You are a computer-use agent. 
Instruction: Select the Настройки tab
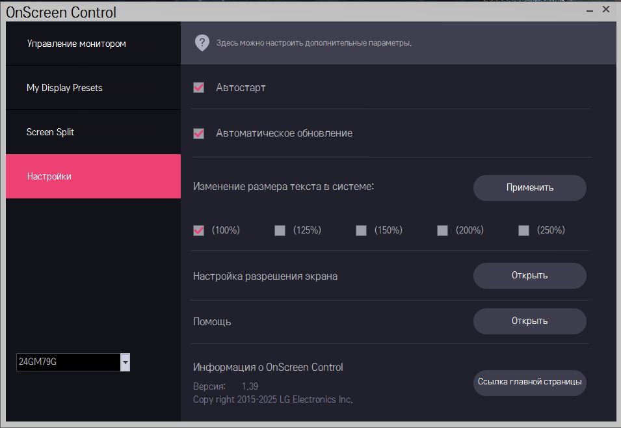click(x=93, y=176)
